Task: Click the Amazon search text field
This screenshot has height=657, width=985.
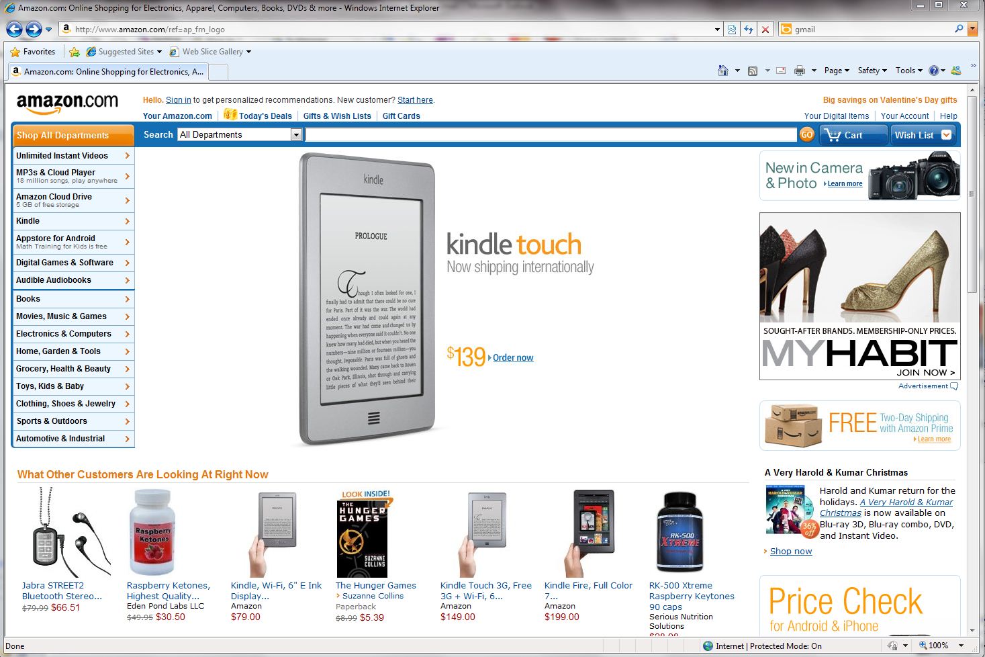Action: point(551,134)
